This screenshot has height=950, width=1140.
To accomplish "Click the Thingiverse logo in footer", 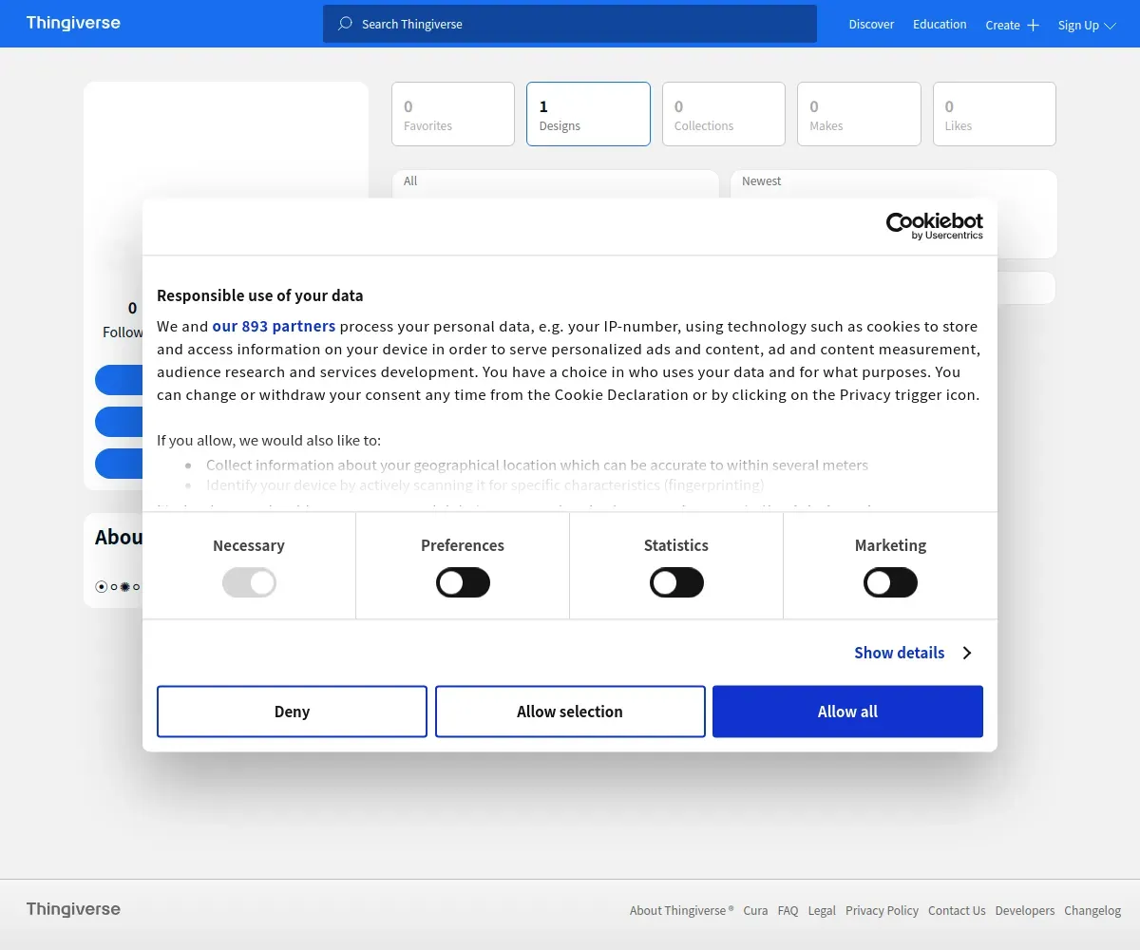I will coord(73,909).
